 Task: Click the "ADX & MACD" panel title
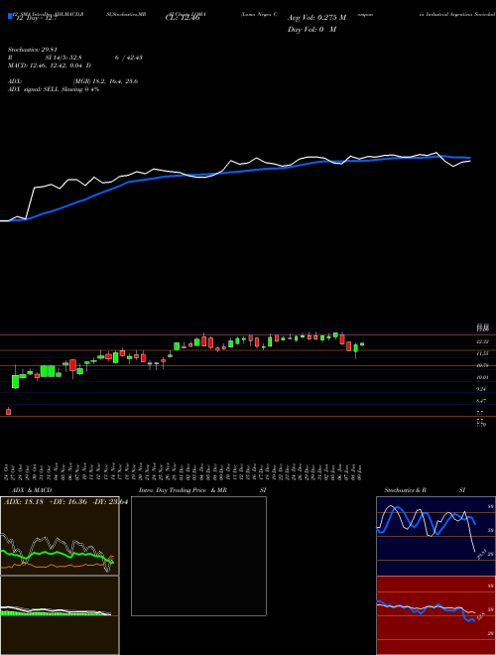[32, 490]
